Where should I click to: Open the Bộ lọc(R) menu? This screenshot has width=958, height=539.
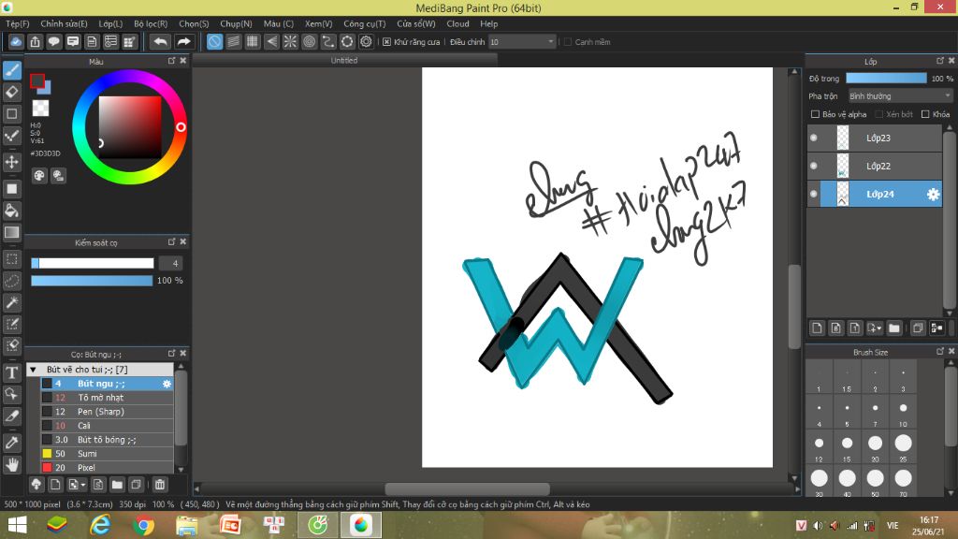pos(151,23)
